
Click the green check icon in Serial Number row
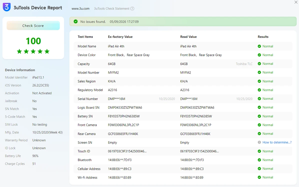point(259,99)
